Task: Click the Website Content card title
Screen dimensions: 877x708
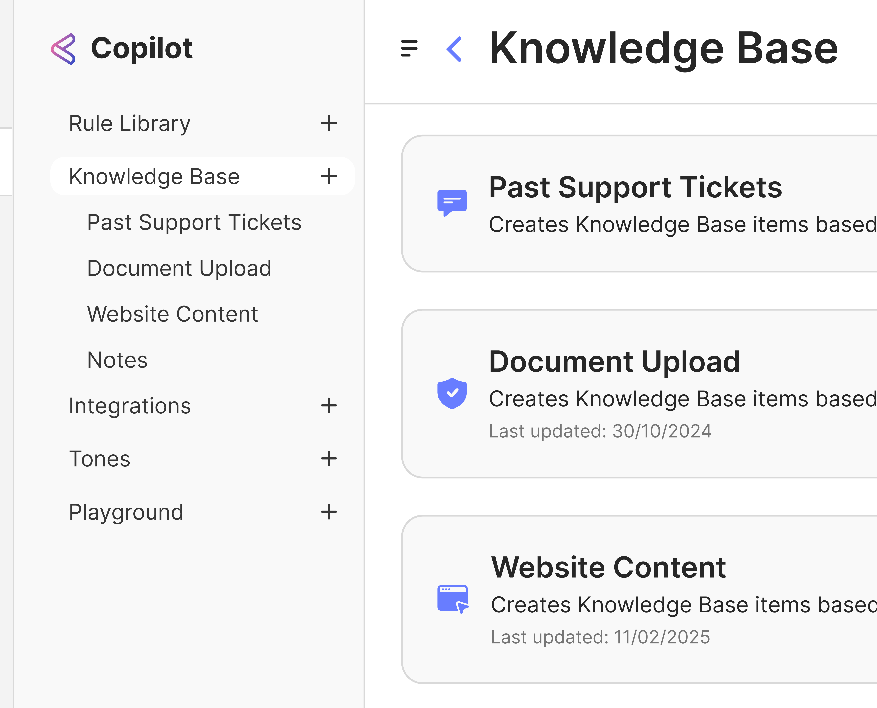Action: (608, 567)
